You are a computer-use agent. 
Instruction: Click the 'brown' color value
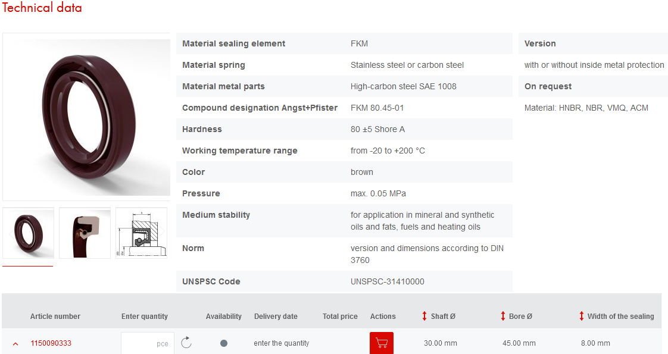pos(362,172)
